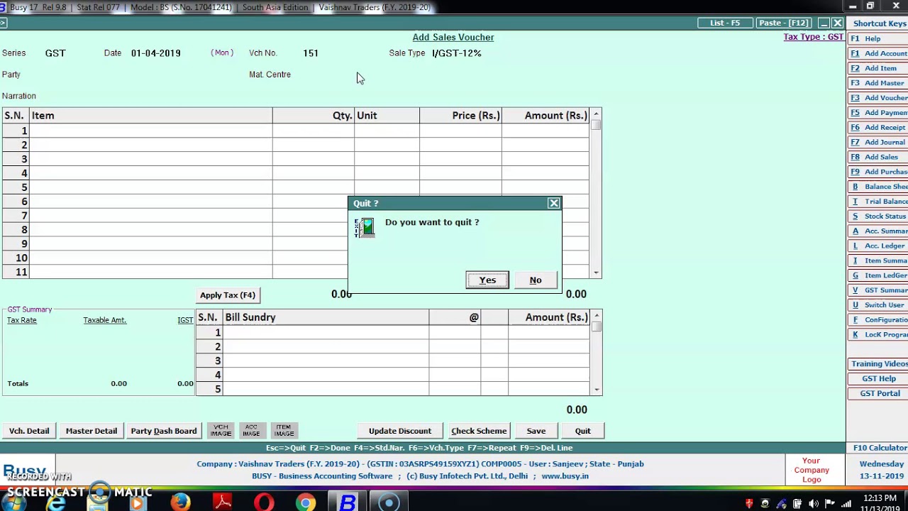Click the volume tray icon
The width and height of the screenshot is (908, 511).
pos(813,504)
